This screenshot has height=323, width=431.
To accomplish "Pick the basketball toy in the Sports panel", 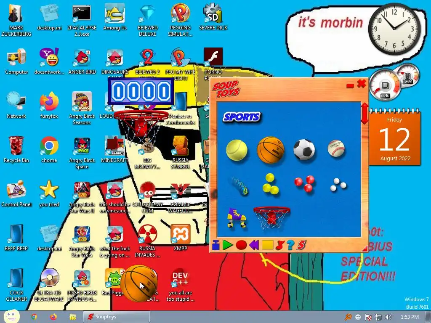I will [x=271, y=150].
